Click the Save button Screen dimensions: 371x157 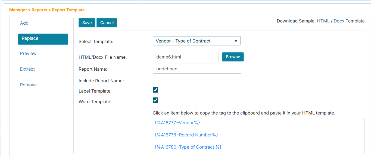tap(87, 22)
